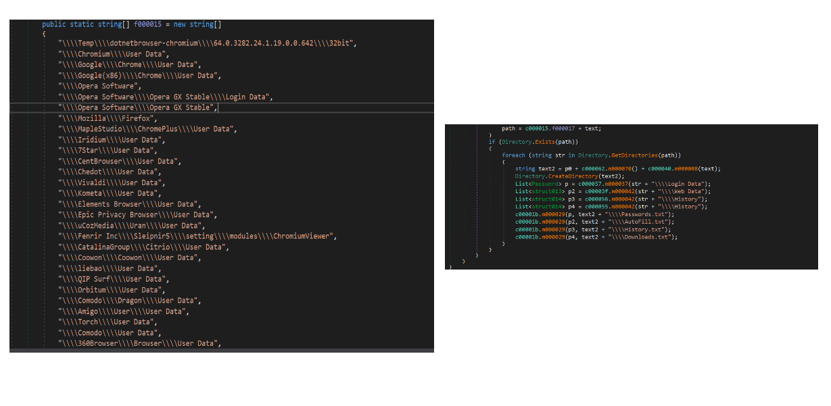
Task: Click the AutoFill.txt write call line
Action: tap(594, 222)
